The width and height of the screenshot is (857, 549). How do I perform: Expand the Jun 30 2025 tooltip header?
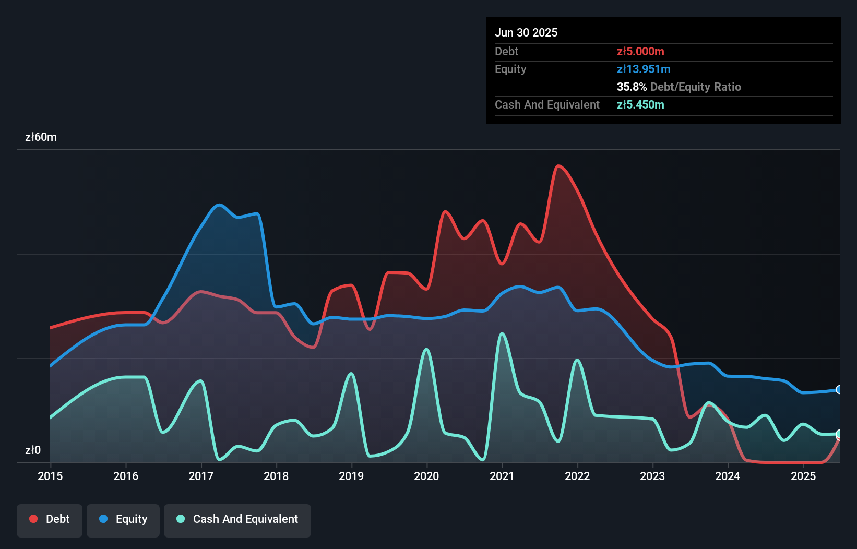[x=527, y=32]
